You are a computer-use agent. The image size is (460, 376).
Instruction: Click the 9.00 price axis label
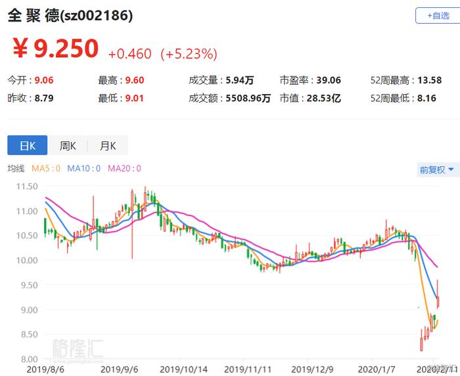point(30,310)
